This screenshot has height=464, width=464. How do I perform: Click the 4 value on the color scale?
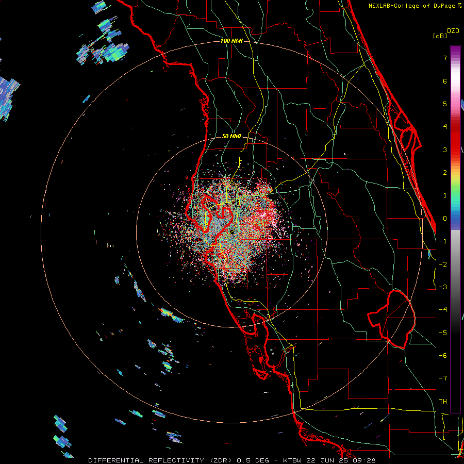[x=445, y=127]
